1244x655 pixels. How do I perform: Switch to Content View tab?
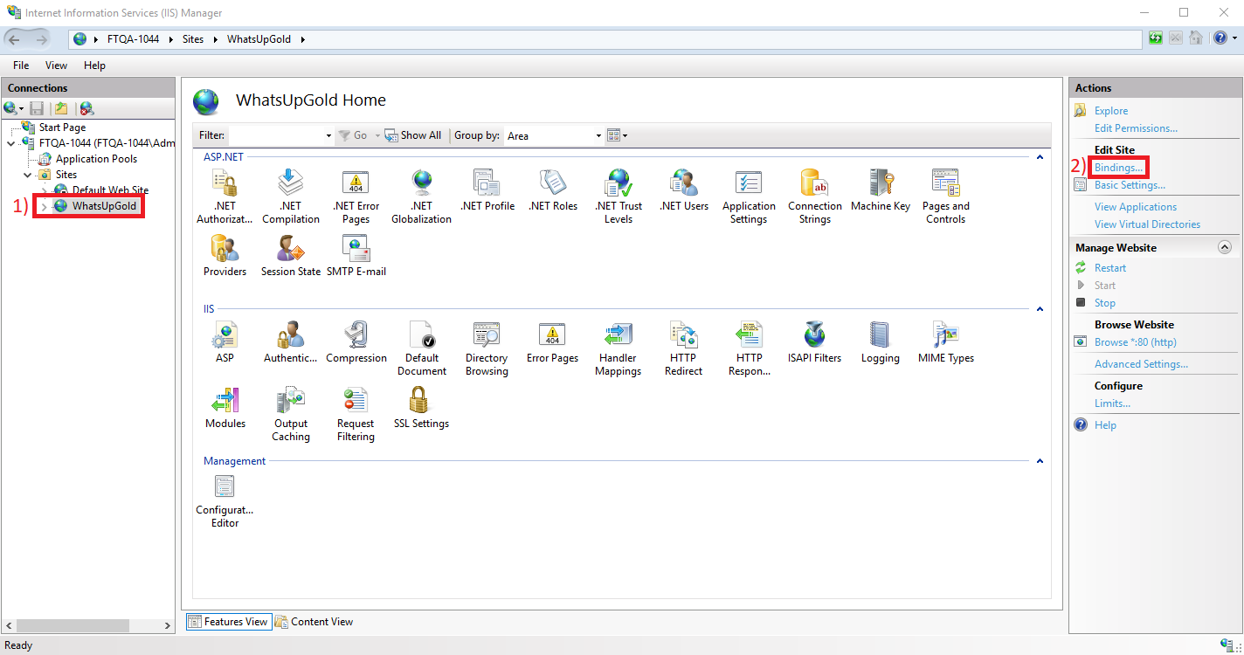coord(314,622)
